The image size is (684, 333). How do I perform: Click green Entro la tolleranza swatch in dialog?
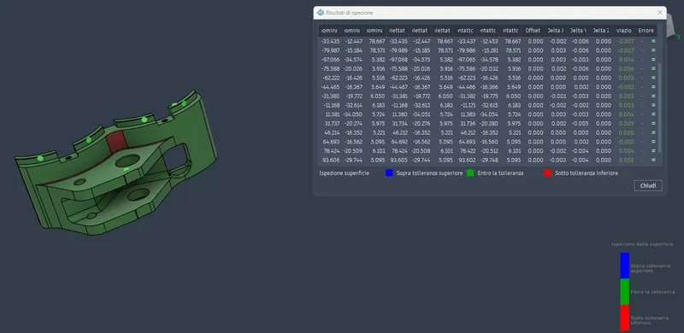pos(470,173)
